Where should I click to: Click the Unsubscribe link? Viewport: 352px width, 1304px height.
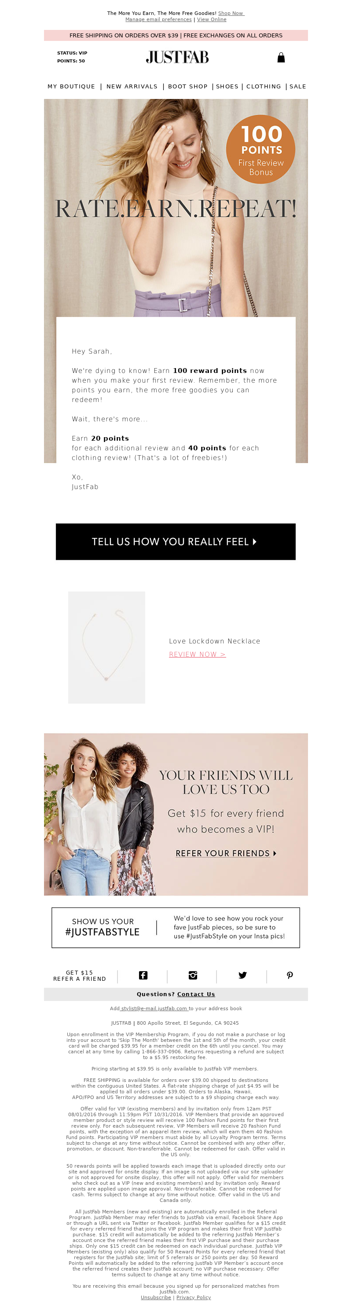[156, 1297]
